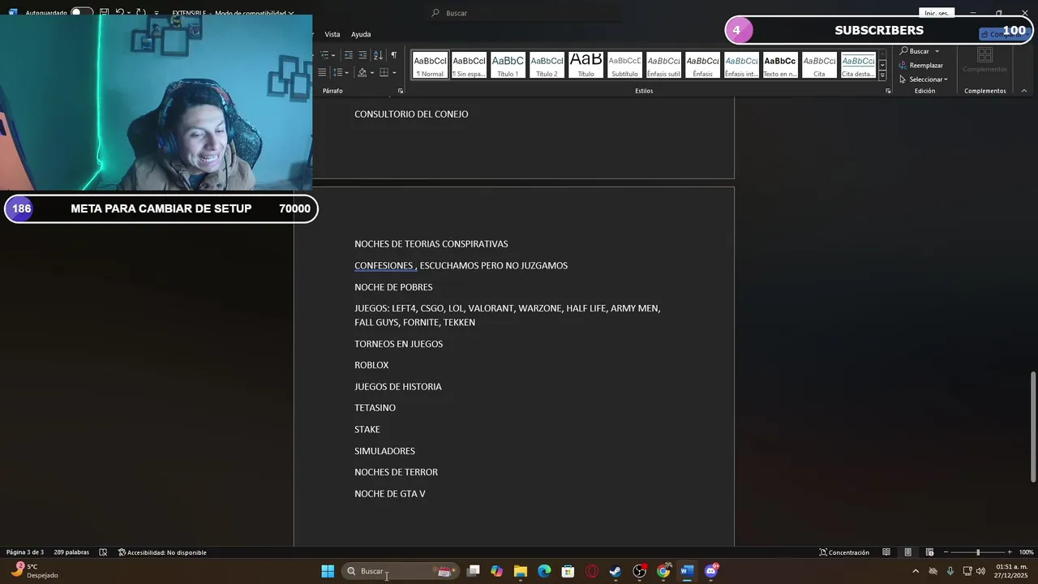Open Customize Quick Access Toolbar dropdown

[157, 13]
